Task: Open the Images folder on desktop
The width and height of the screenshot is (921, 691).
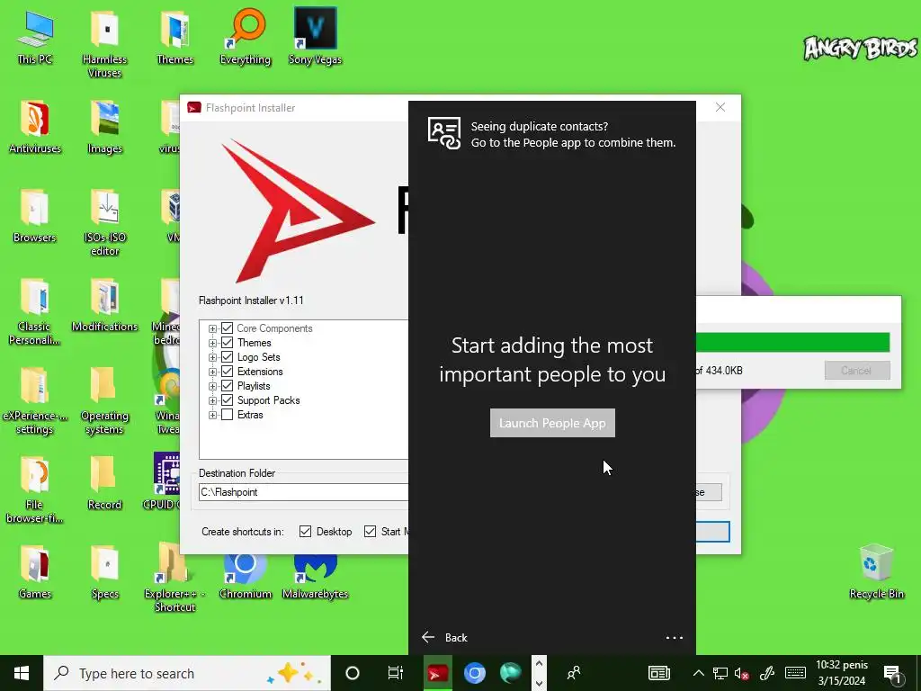Action: (x=104, y=126)
